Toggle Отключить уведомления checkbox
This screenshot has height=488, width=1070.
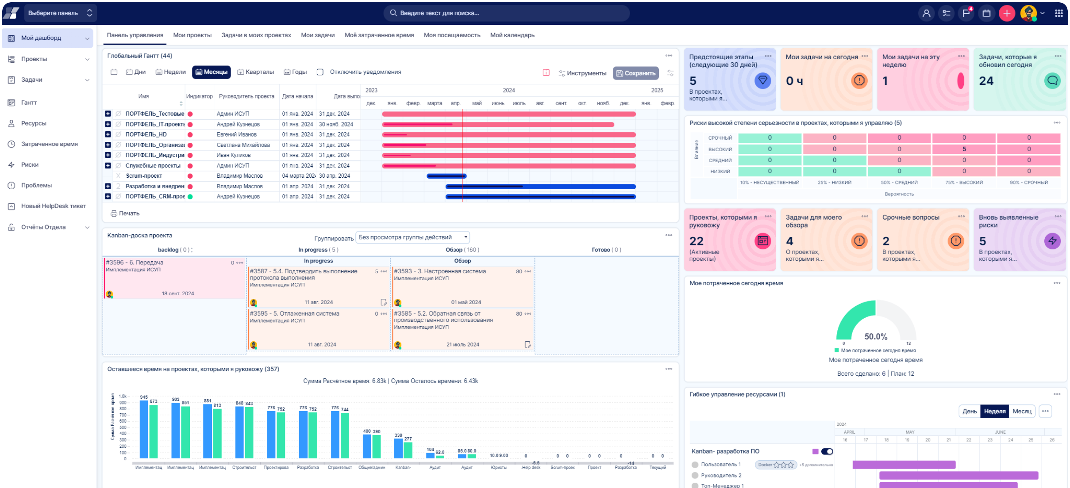[x=320, y=72]
